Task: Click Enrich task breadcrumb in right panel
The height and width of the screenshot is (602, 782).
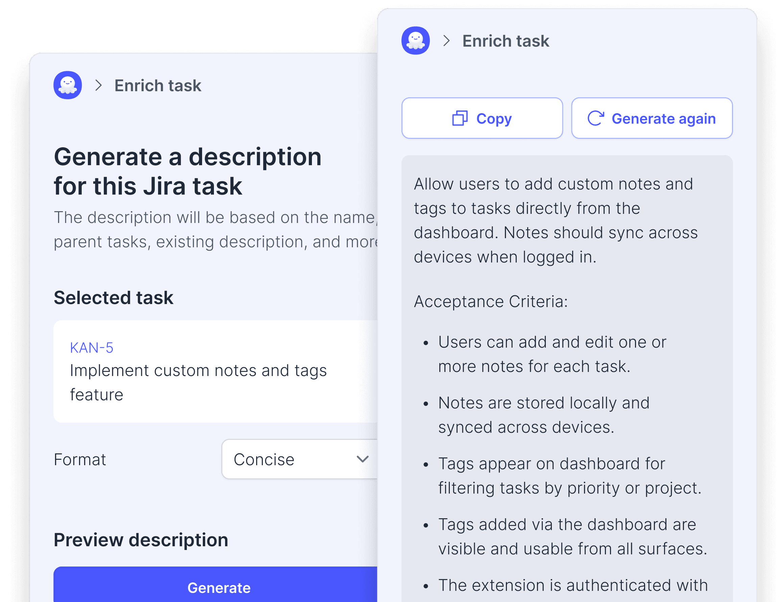Action: (506, 41)
